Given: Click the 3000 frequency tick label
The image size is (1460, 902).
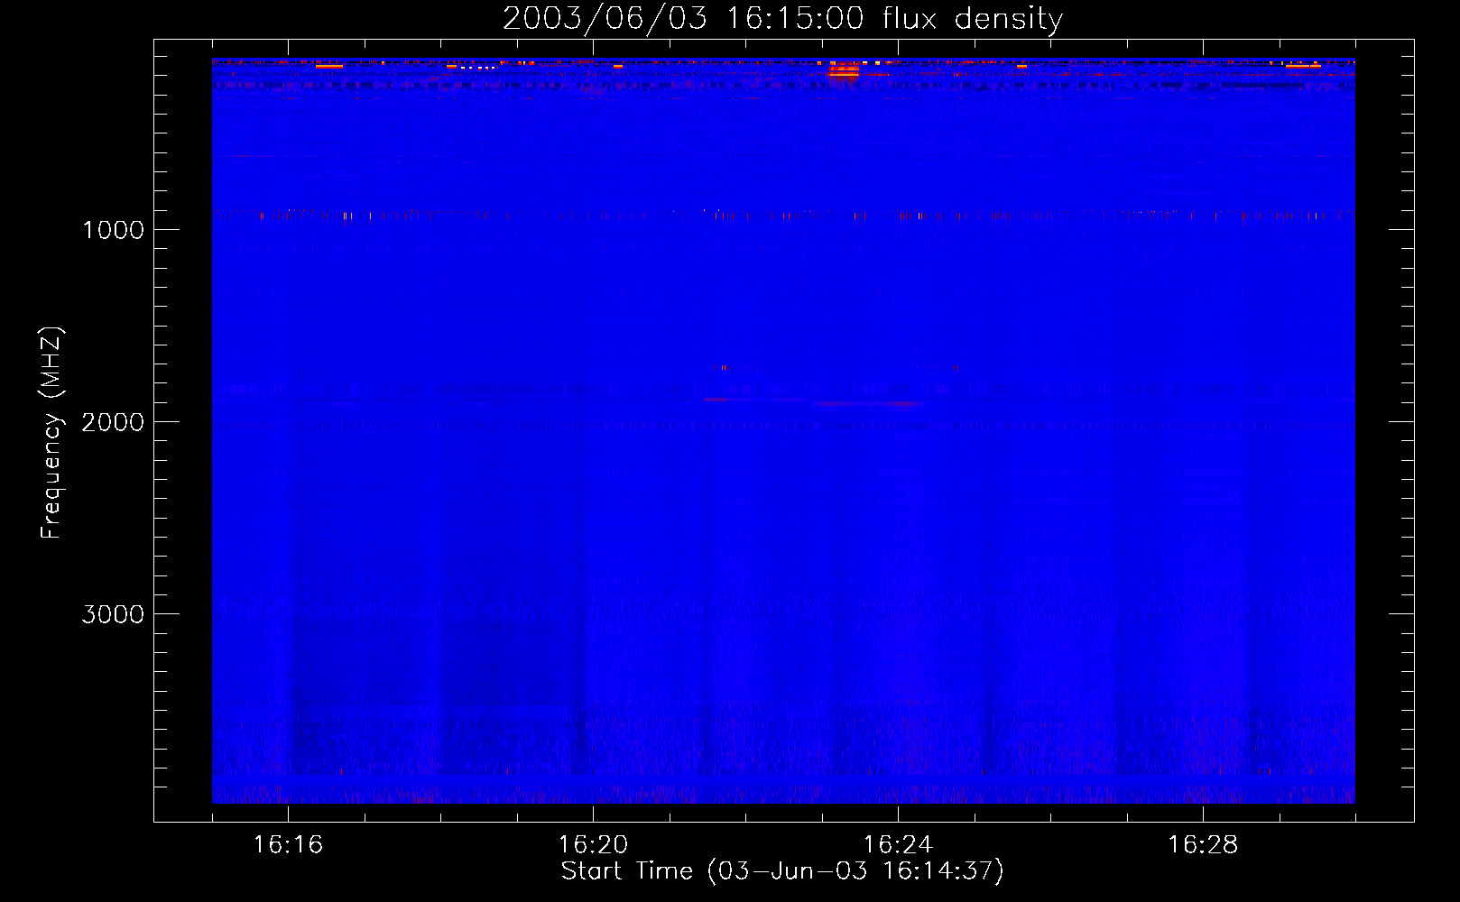Looking at the screenshot, I should [x=113, y=614].
